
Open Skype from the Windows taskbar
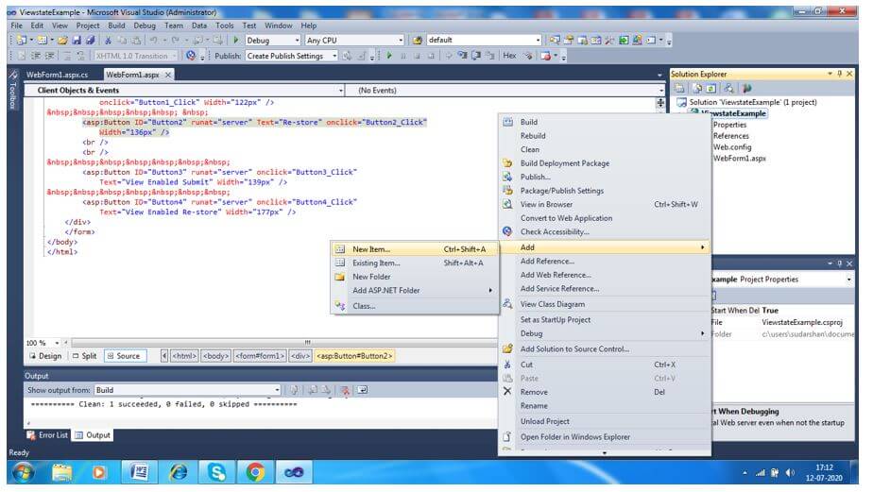pos(218,471)
